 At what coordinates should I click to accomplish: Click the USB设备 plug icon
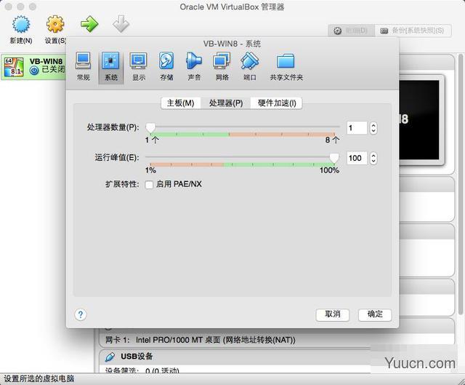[x=110, y=357]
